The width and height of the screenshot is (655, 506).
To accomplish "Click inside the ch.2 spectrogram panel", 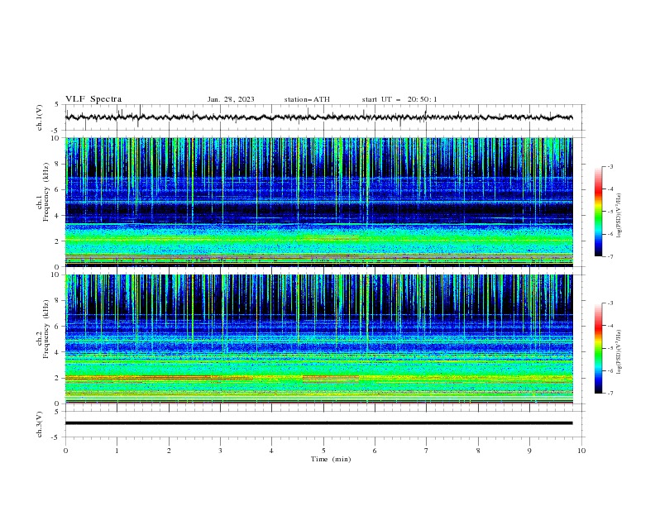I will [x=318, y=339].
